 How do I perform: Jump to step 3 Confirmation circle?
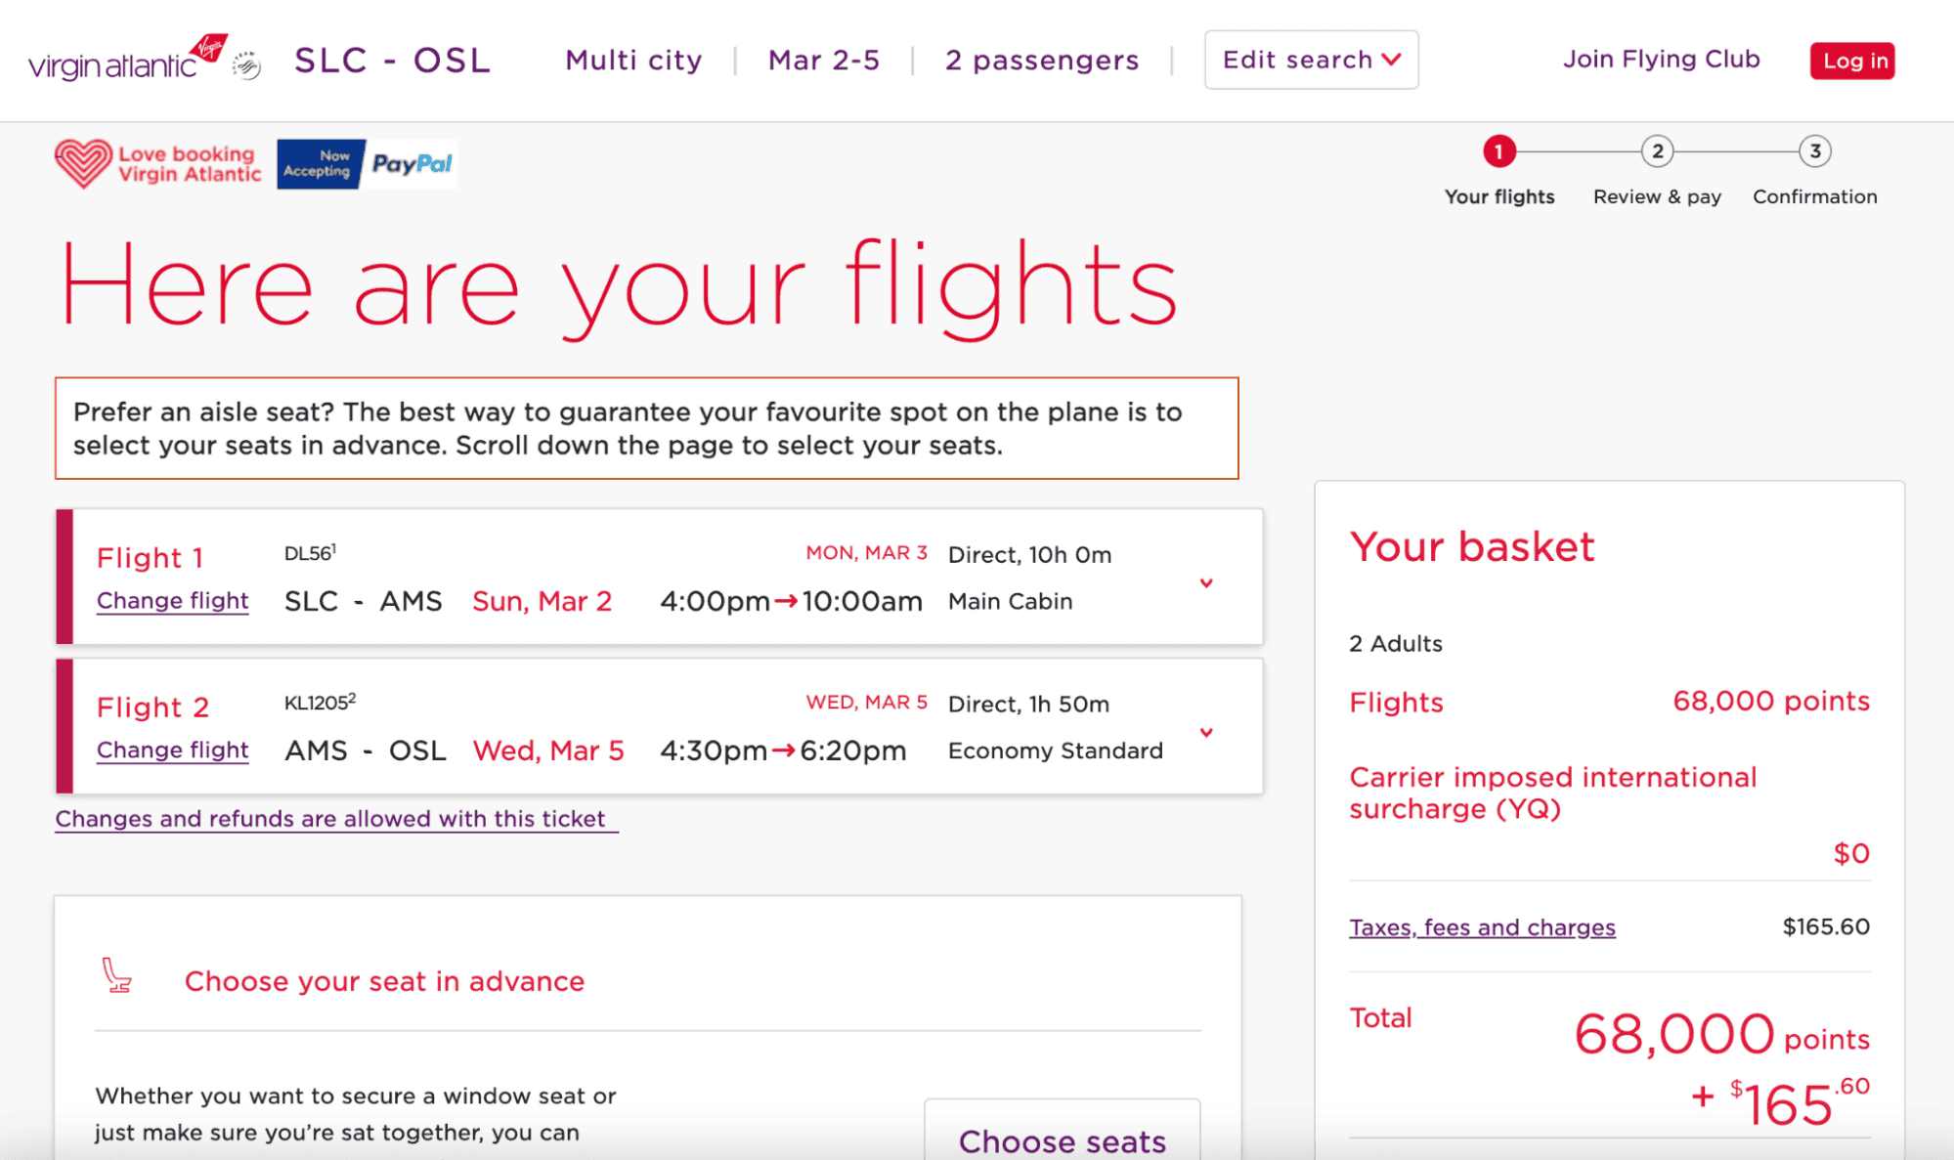point(1814,151)
